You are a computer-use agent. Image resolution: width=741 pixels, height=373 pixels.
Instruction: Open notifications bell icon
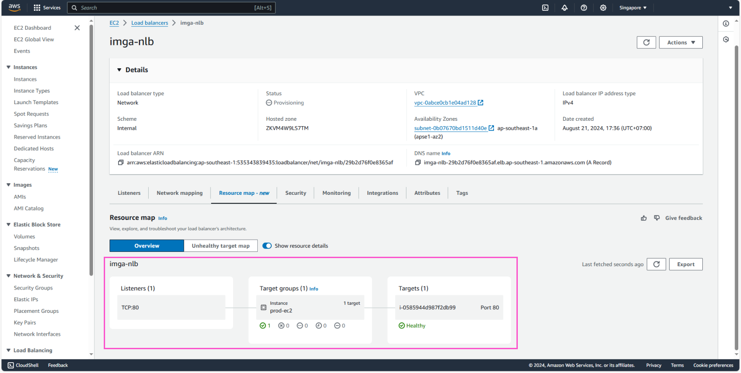pyautogui.click(x=565, y=8)
